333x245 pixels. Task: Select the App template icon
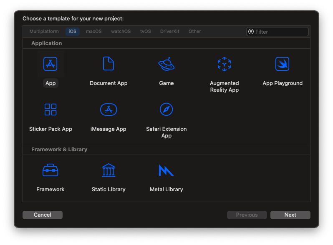[x=50, y=64]
